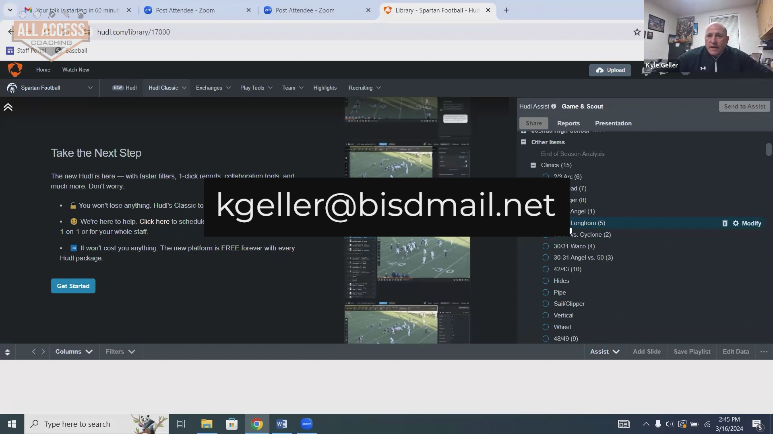Click the browser address bar URL
Image resolution: width=773 pixels, height=434 pixels.
click(x=133, y=32)
